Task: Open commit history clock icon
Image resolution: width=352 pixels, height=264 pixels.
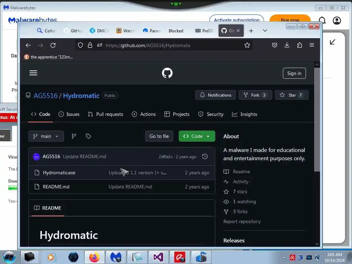Action: tap(205, 156)
